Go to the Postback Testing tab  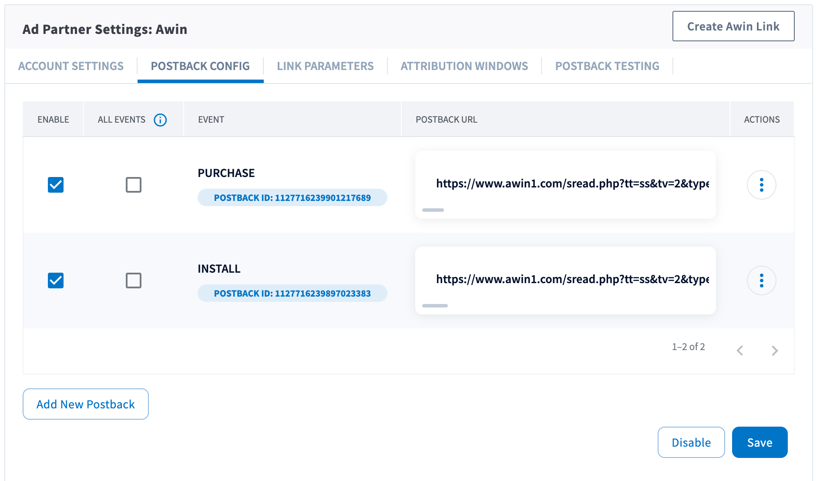[607, 66]
